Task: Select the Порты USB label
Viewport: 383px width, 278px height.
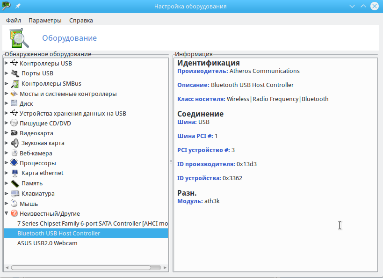Action: tap(37, 73)
